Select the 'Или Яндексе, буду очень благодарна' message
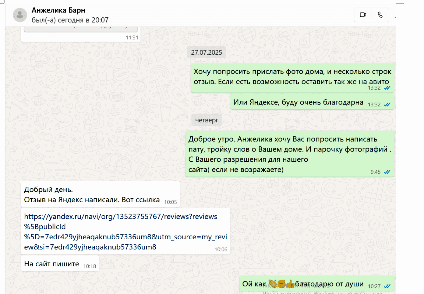This screenshot has width=424, height=294. (298, 102)
